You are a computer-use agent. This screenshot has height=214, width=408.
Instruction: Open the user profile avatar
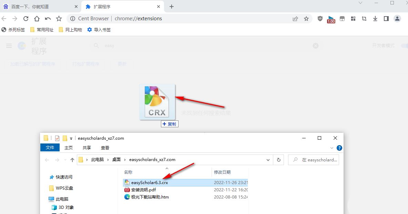pyautogui.click(x=397, y=19)
